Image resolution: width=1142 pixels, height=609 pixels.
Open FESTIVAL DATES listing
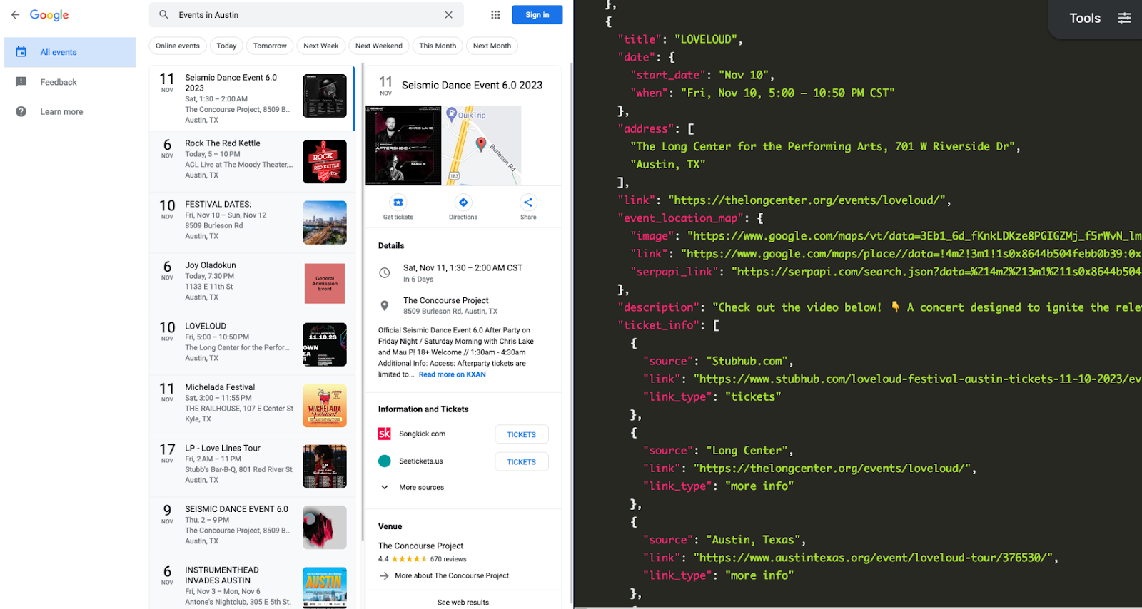pyautogui.click(x=251, y=222)
